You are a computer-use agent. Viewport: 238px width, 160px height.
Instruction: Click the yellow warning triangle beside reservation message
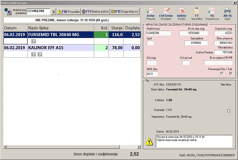(149, 142)
